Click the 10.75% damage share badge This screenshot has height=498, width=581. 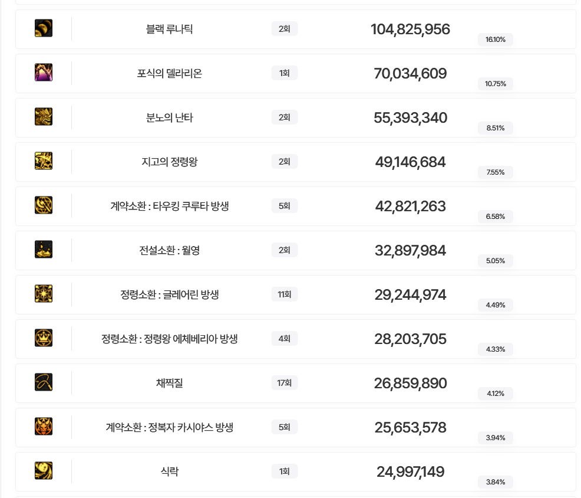(496, 84)
